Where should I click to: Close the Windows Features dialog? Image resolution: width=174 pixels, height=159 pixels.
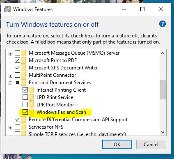tap(161, 9)
